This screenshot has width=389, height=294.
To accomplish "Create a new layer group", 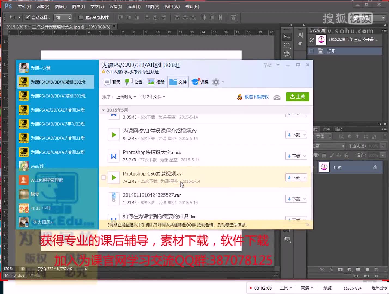I will [358, 269].
